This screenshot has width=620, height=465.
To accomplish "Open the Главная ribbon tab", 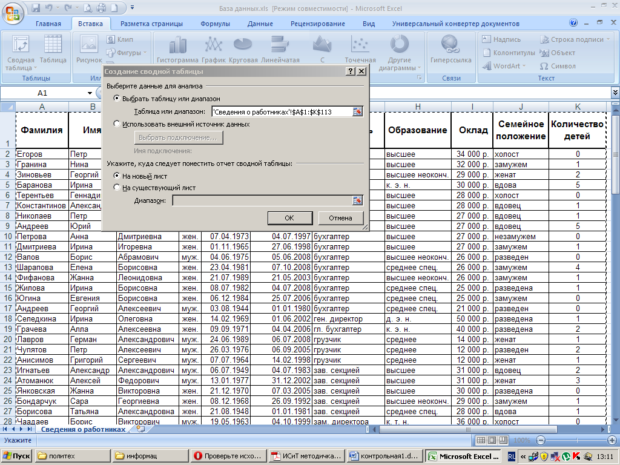I will coord(48,24).
